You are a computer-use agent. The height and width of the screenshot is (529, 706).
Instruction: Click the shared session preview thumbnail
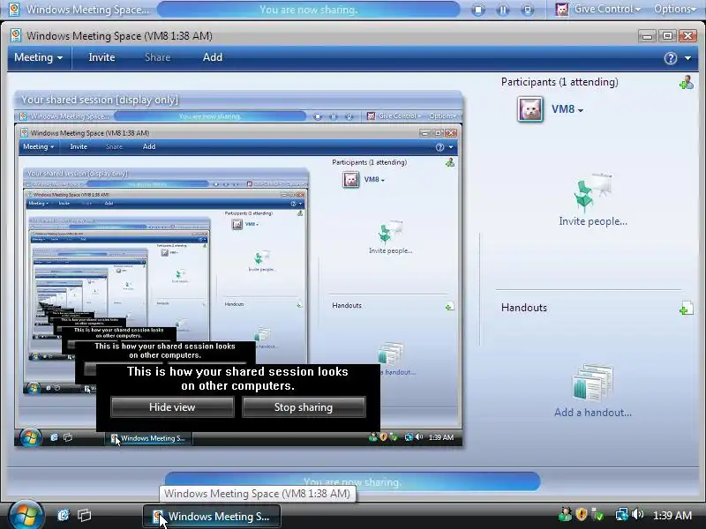tap(238, 278)
